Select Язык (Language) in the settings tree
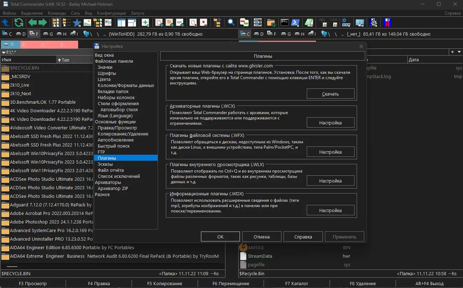This screenshot has height=288, width=463. [115, 116]
